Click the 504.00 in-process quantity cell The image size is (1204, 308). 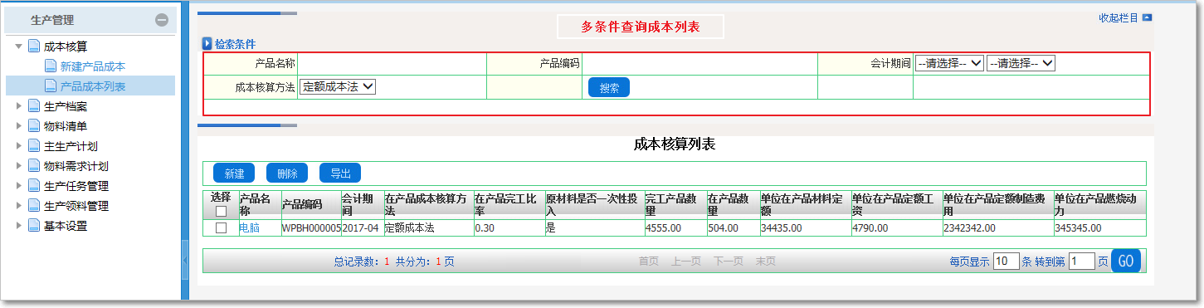(x=733, y=227)
